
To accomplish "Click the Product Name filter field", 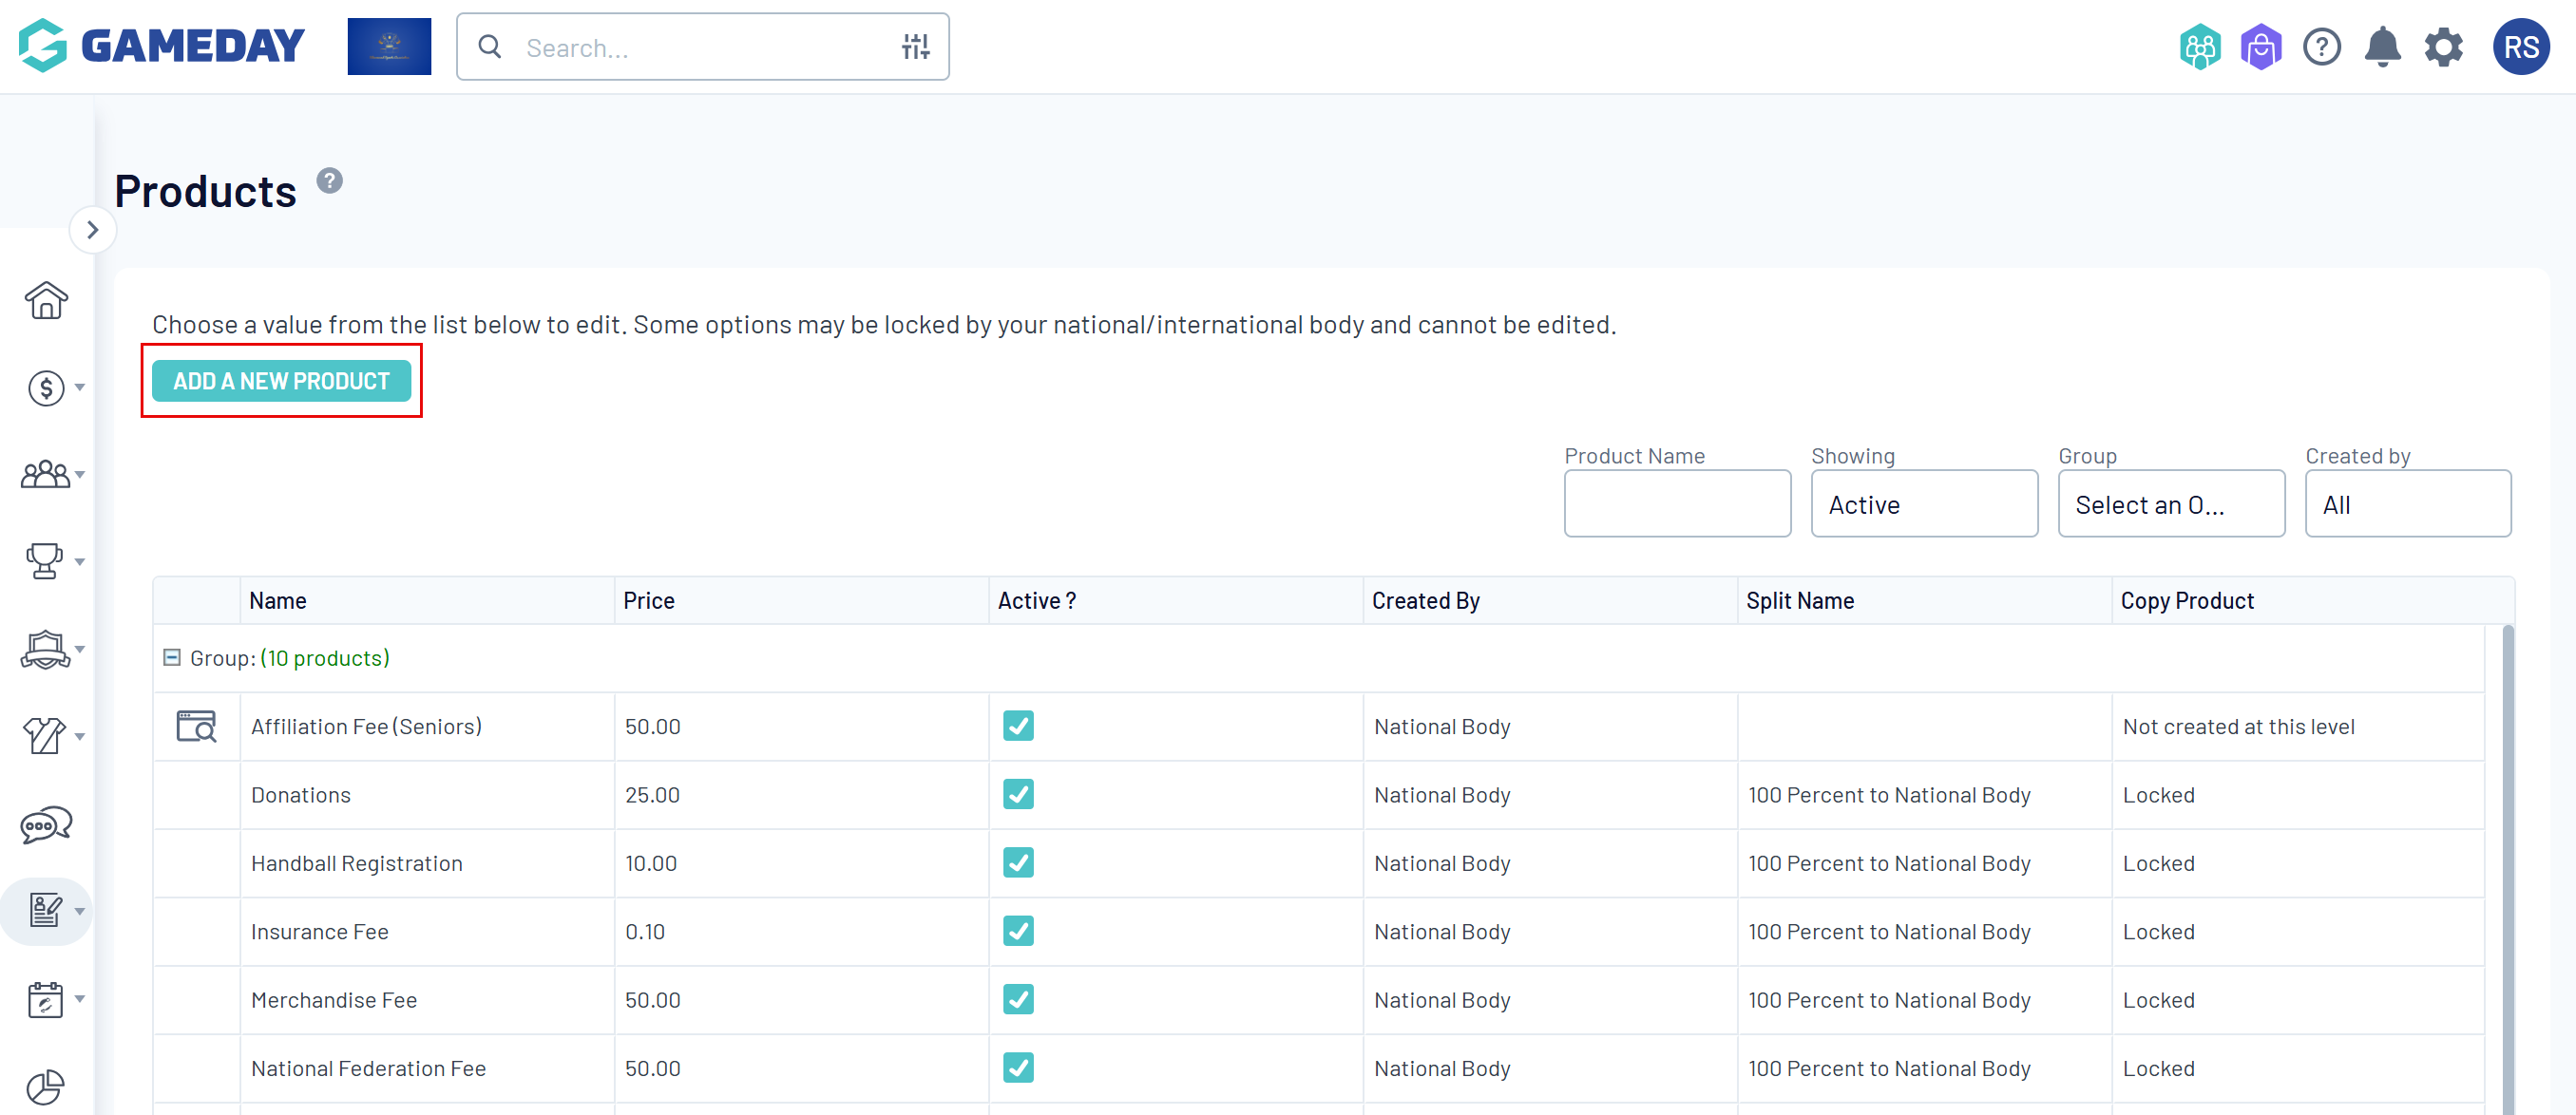I will point(1676,504).
